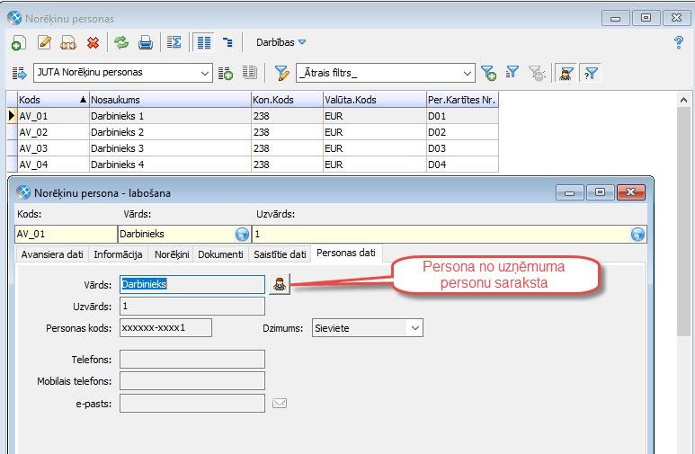This screenshot has height=454, width=695.
Task: Open the Norēķini tab
Action: pos(172,254)
